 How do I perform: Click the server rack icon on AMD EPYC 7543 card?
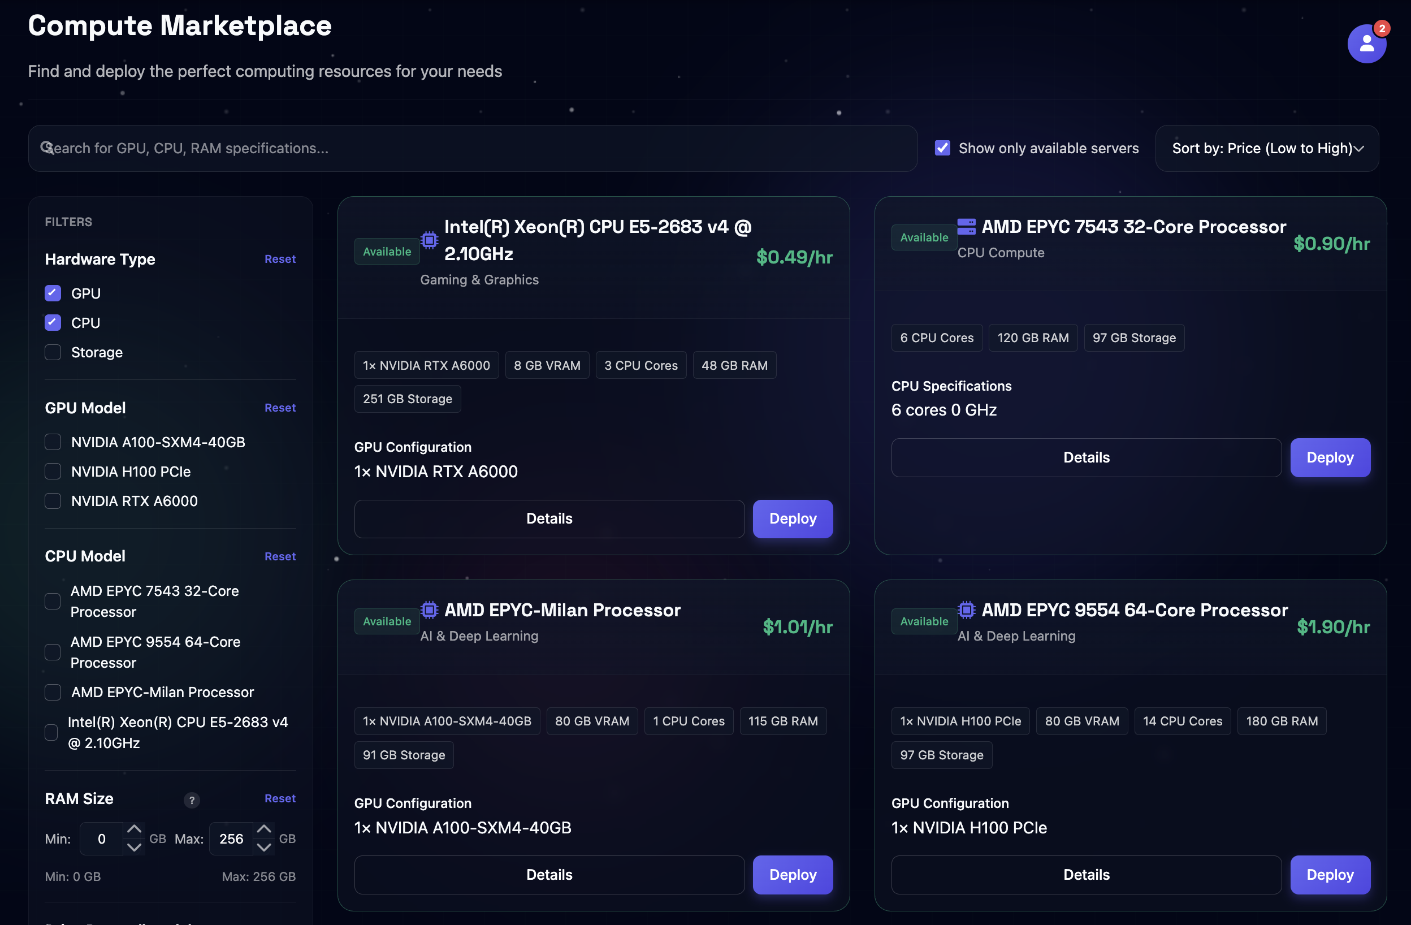(966, 227)
